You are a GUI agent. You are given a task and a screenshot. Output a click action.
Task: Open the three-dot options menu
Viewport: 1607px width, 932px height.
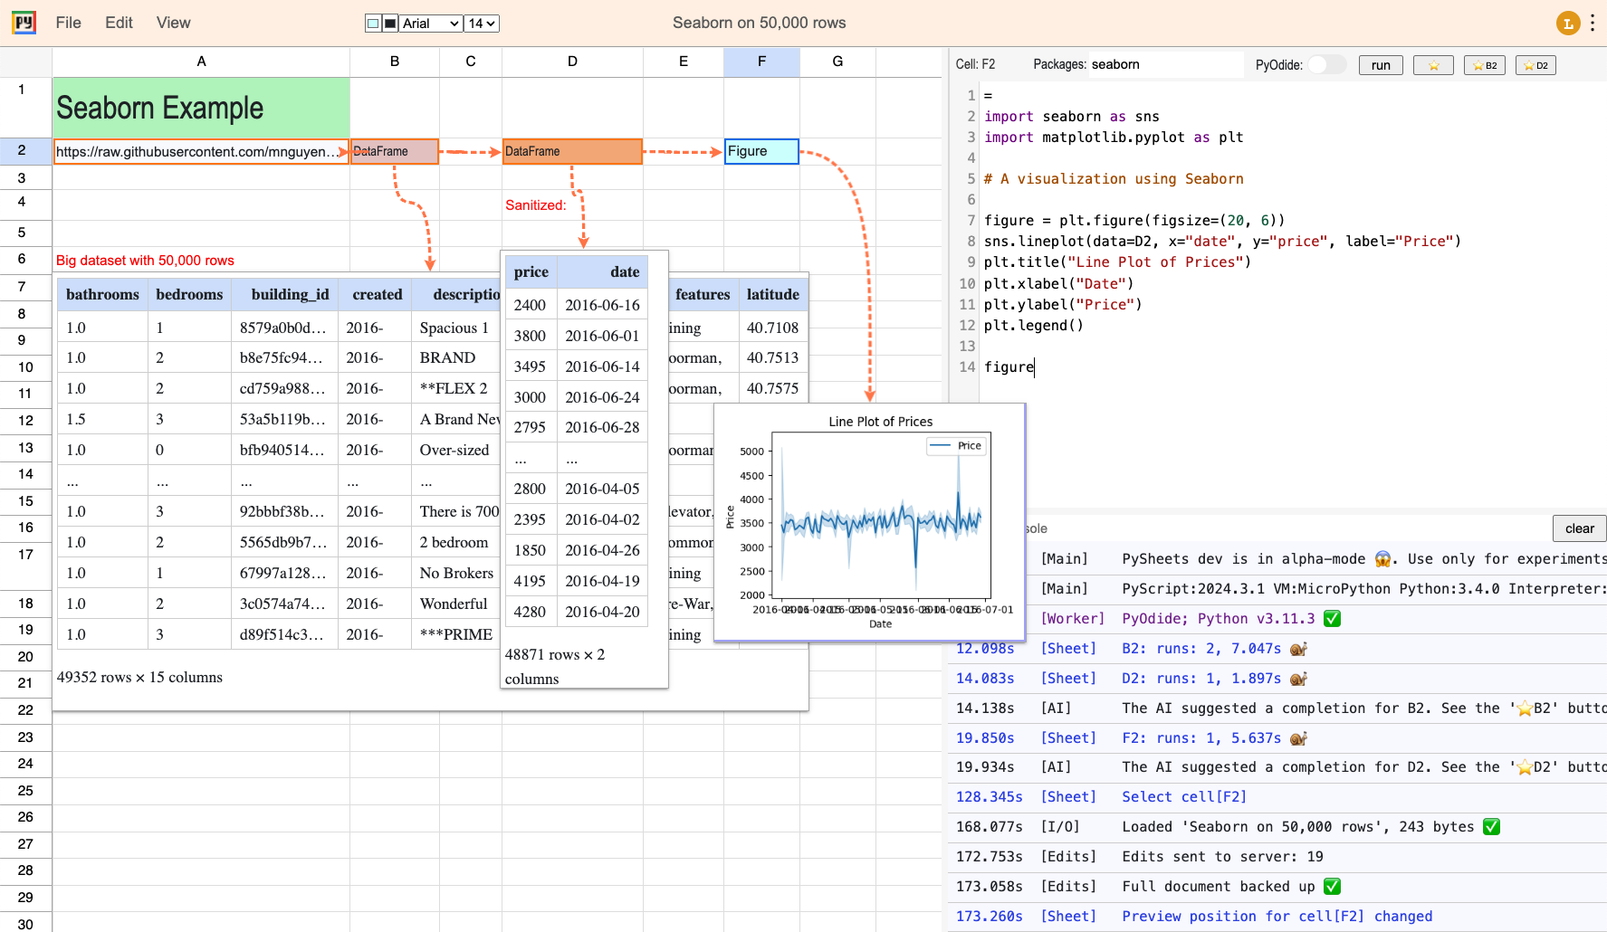coord(1593,22)
